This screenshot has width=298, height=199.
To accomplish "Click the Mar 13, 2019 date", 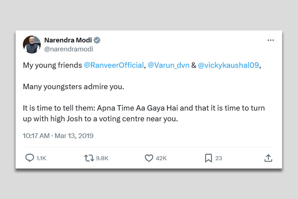I will coord(74,136).
